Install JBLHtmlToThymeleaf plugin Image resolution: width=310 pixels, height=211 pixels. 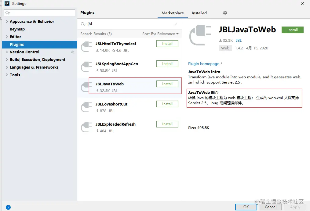click(x=167, y=44)
